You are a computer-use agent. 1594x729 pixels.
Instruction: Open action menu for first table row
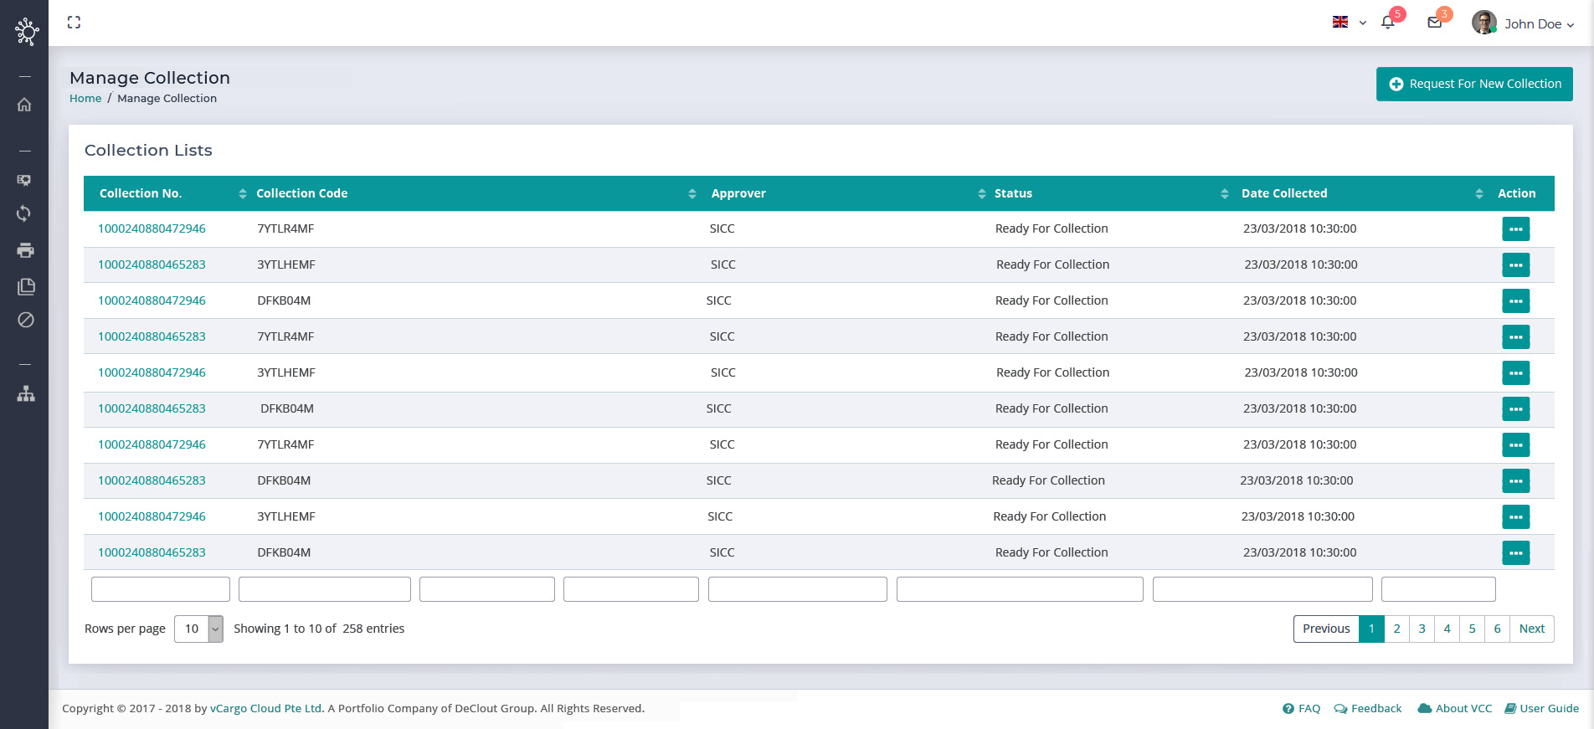tap(1515, 228)
